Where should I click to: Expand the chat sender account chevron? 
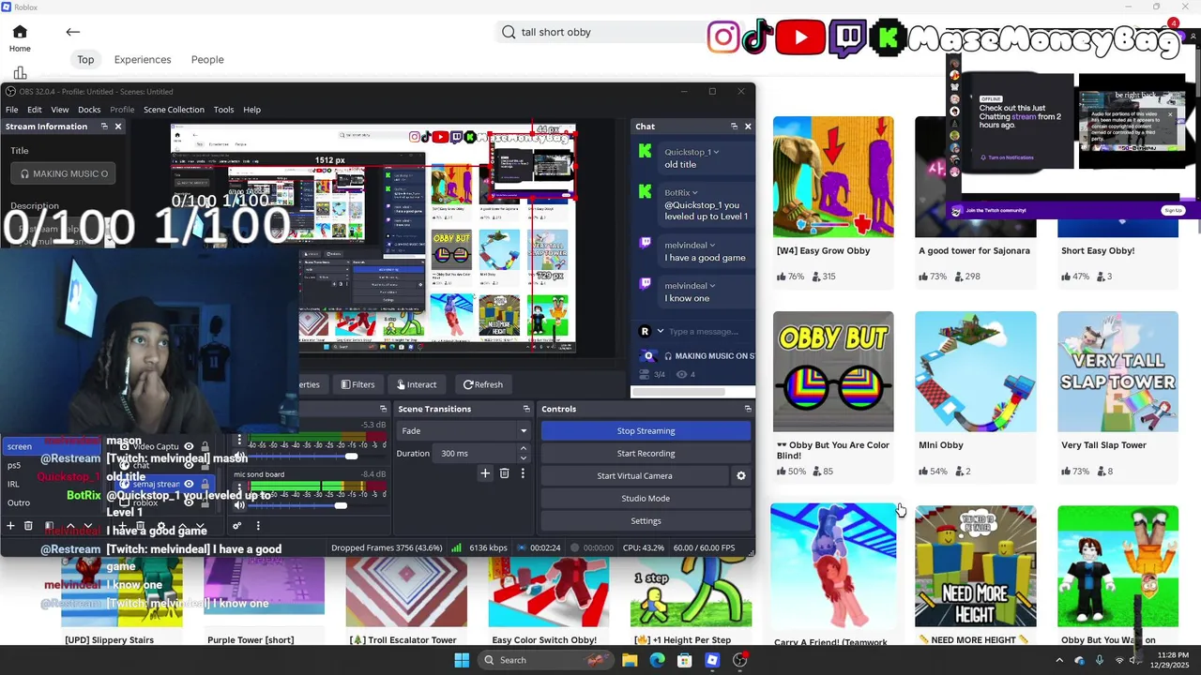(660, 331)
